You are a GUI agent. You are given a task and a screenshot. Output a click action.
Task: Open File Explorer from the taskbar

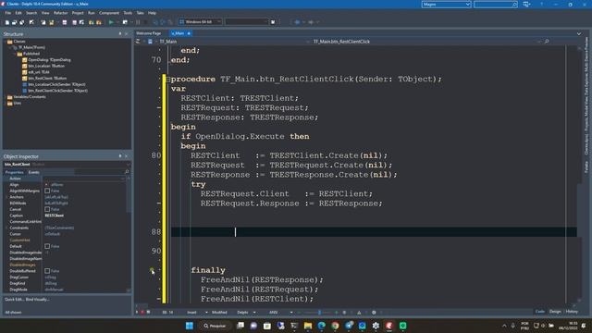pos(308,326)
